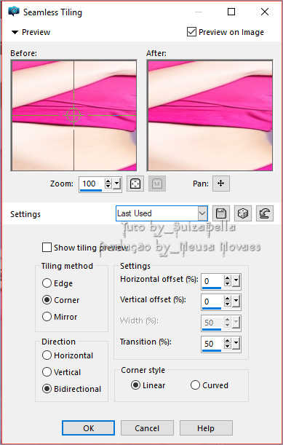Click the Fit image to window icon

(x=135, y=184)
